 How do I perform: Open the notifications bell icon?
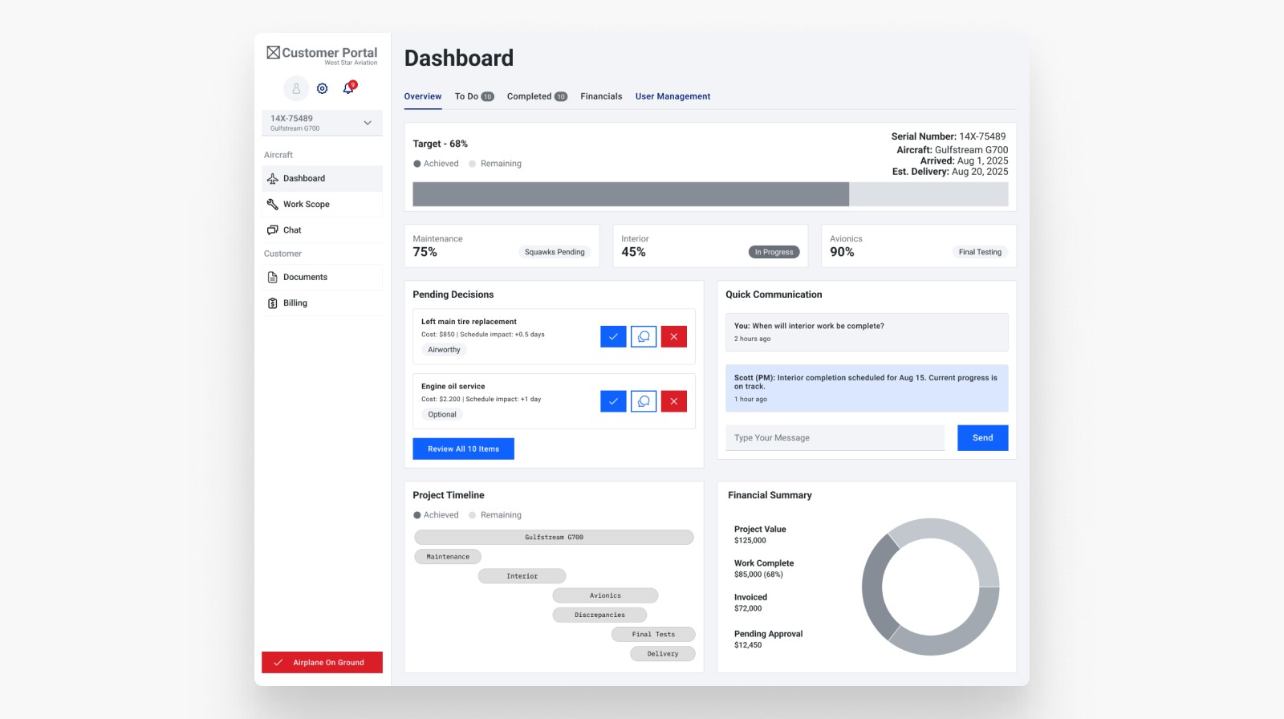(348, 88)
